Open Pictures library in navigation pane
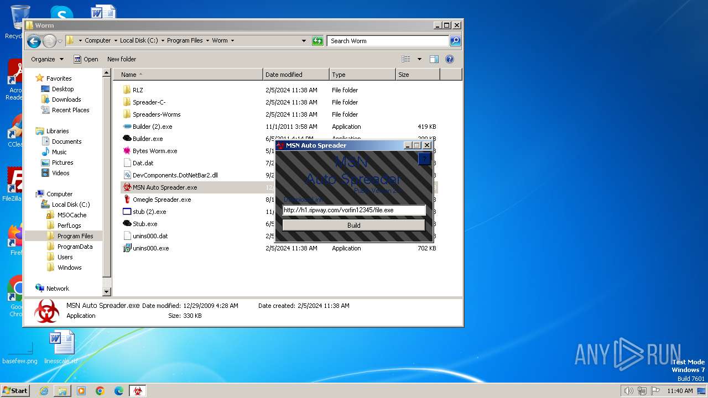This screenshot has height=398, width=708. point(63,163)
